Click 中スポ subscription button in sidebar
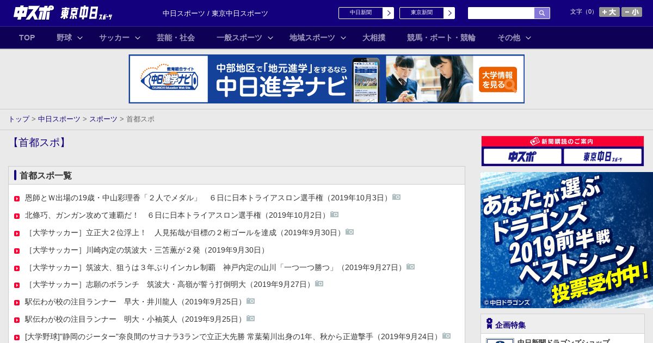Image resolution: width=653 pixels, height=343 pixels. click(x=522, y=157)
